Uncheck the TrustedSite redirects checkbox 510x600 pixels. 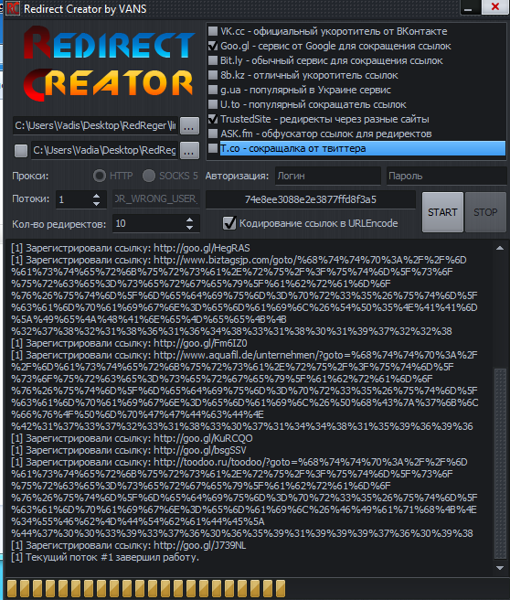[x=213, y=119]
